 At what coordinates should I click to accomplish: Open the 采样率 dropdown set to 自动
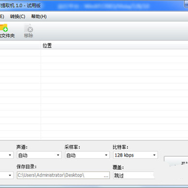(87, 155)
